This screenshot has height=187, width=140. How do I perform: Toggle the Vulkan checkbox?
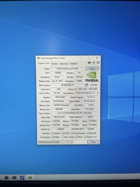coord(53,137)
